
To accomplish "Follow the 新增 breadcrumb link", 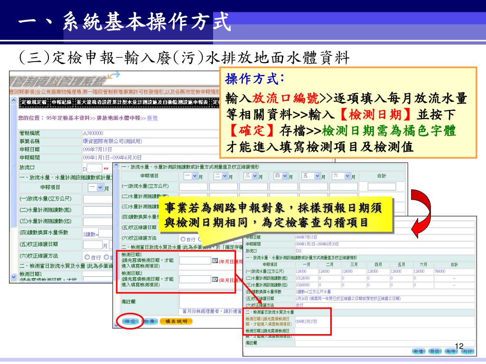I will tap(152, 118).
